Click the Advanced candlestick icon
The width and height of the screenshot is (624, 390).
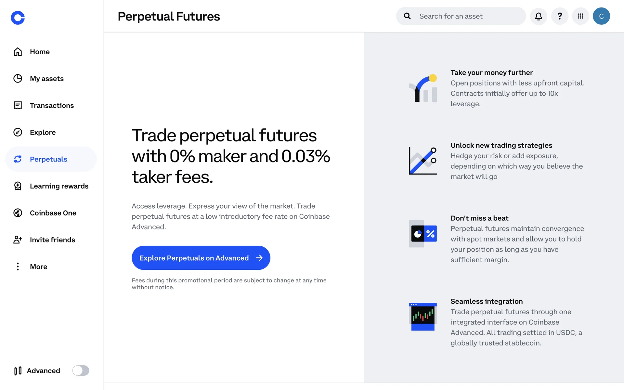click(x=18, y=370)
